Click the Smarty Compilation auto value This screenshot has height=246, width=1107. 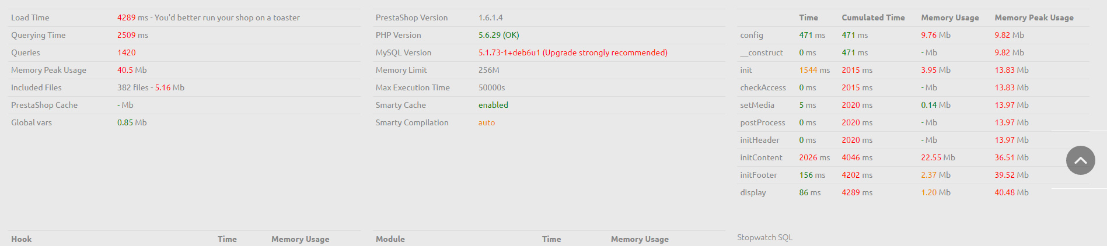click(x=487, y=122)
